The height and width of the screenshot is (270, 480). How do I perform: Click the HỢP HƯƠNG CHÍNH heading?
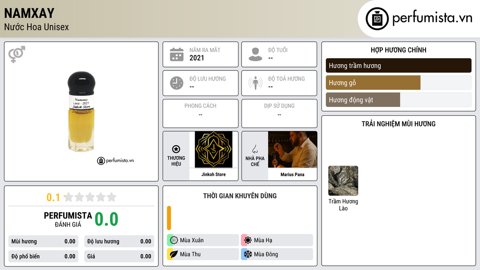pyautogui.click(x=398, y=50)
